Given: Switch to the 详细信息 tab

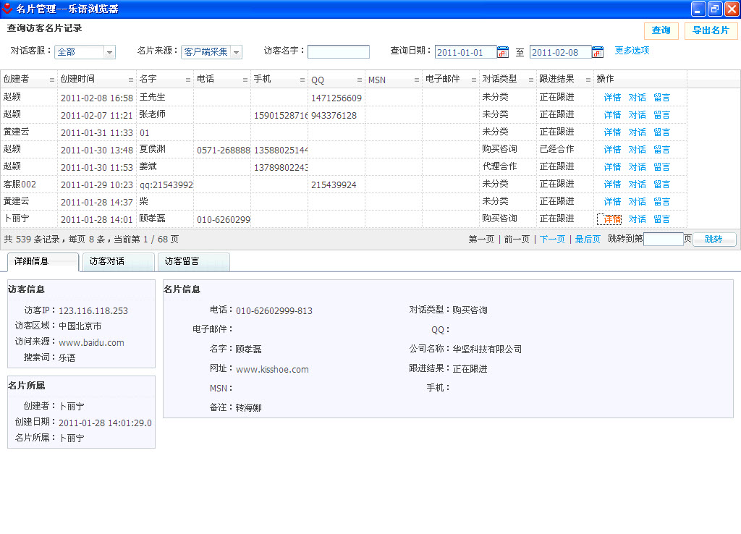Looking at the screenshot, I should pyautogui.click(x=43, y=262).
